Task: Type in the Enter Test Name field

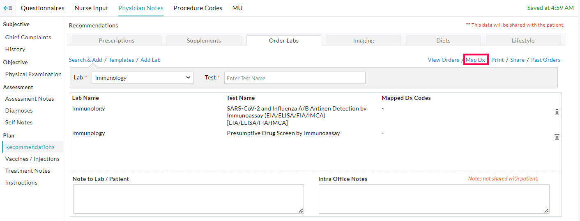Action: pyautogui.click(x=295, y=78)
